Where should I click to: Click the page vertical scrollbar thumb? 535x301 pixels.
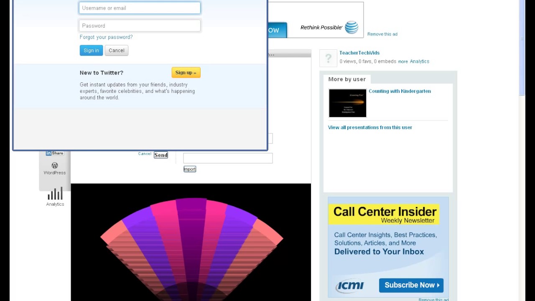point(522,48)
